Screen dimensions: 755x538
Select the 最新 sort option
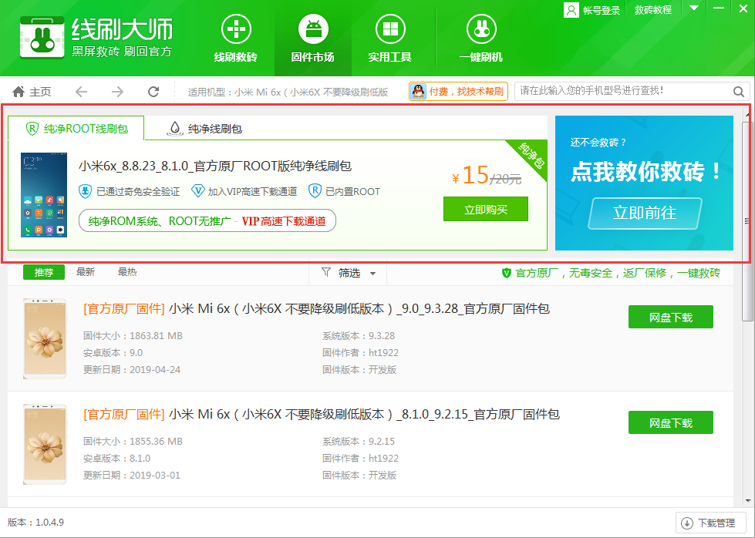(86, 272)
